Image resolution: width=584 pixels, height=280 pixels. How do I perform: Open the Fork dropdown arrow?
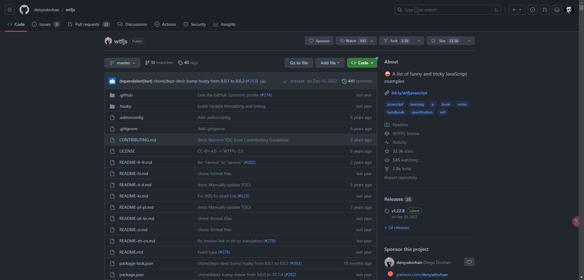[419, 41]
